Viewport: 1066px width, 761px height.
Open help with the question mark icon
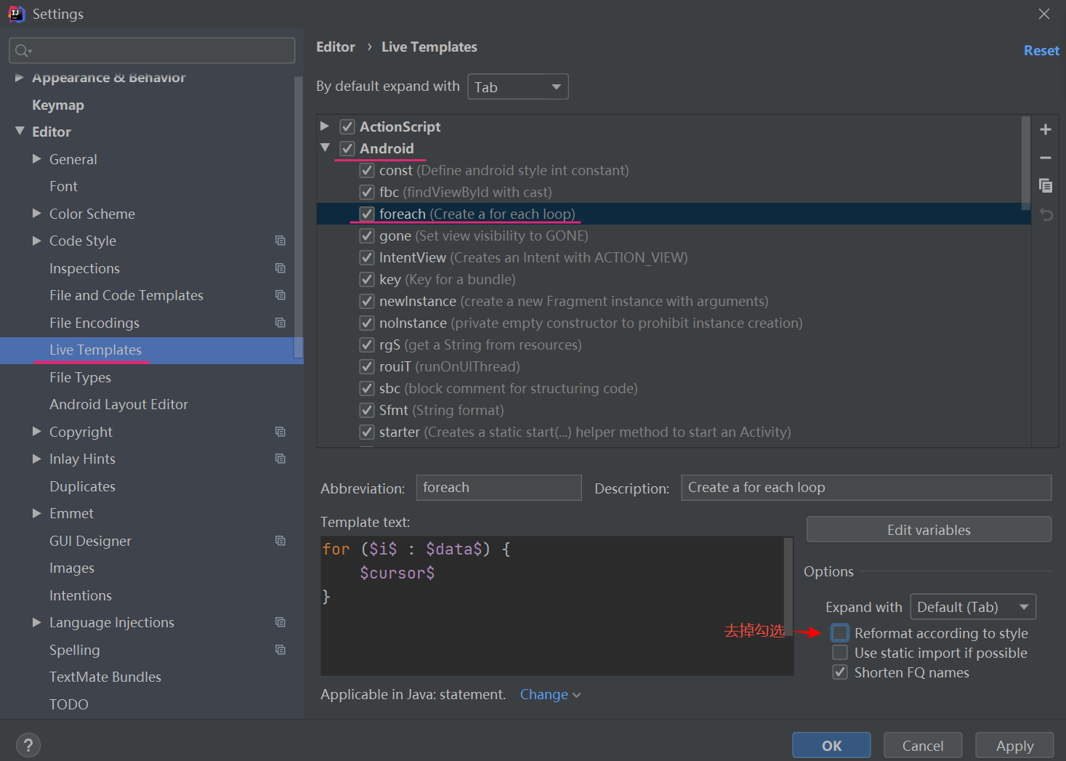tap(28, 745)
